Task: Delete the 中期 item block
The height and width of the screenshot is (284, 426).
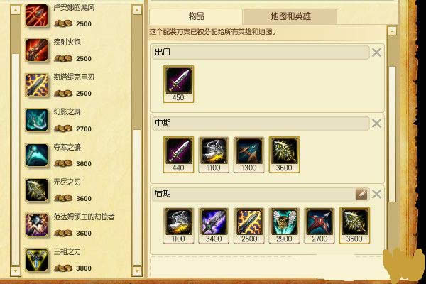Action: click(376, 124)
